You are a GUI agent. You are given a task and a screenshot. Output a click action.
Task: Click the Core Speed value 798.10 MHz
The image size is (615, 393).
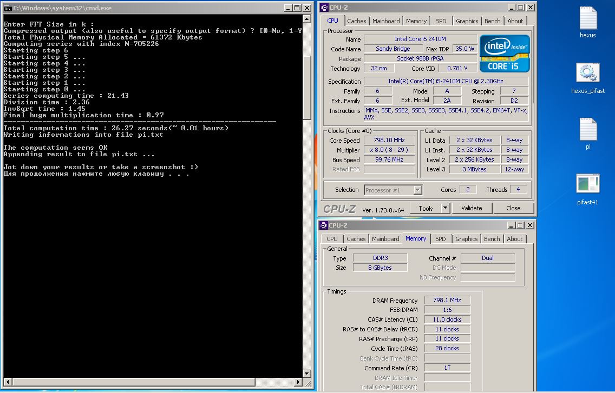389,140
